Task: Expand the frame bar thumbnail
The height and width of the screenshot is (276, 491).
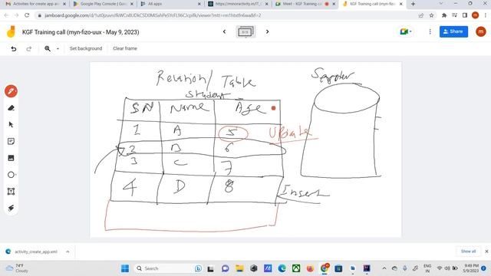Action: (x=245, y=32)
